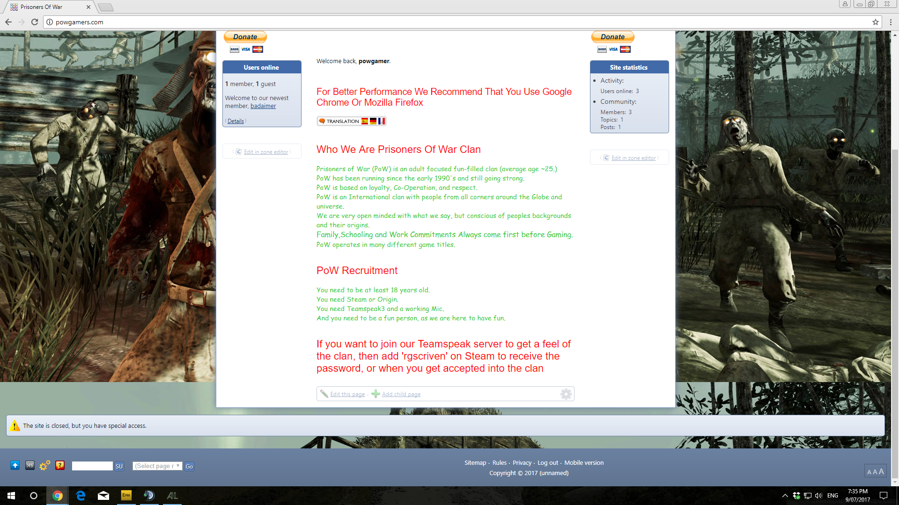This screenshot has height=505, width=899.
Task: Click the SU username input field
Action: click(x=92, y=466)
